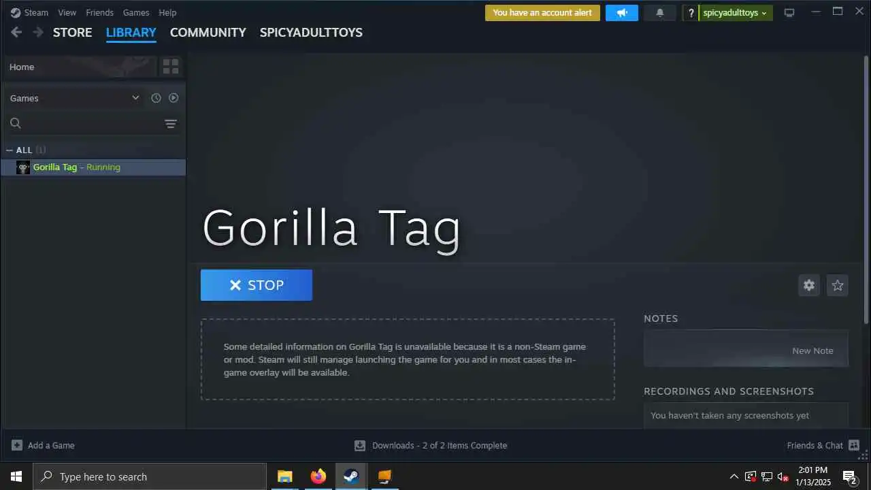Open spicyadulttoys account dropdown

735,13
